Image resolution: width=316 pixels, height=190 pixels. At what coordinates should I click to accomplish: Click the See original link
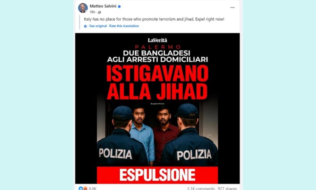(98, 26)
